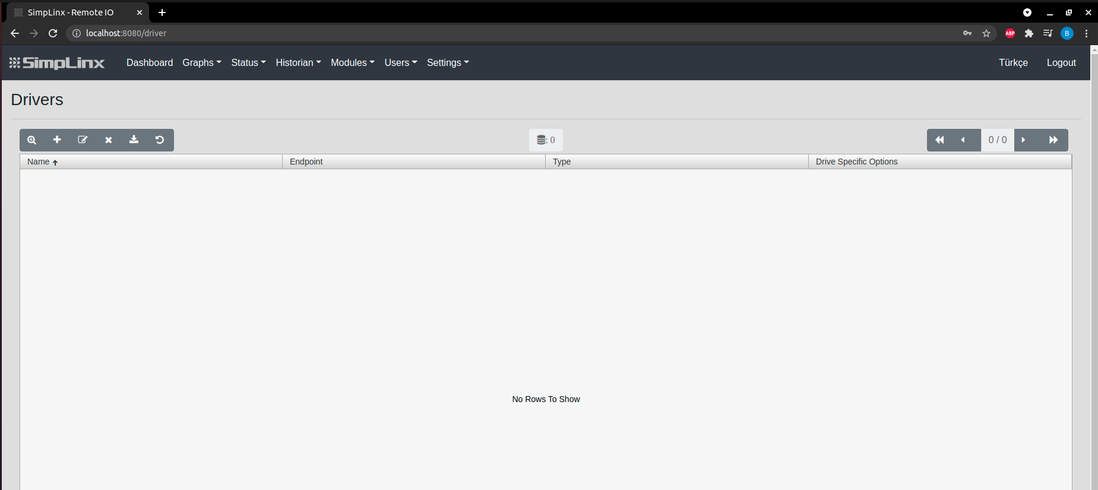Screen dimensions: 1098x490
Task: Open the media control icon in browser
Action: click(x=1048, y=33)
